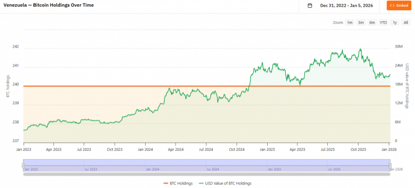Viewport: 415px width, 188px height.
Task: Click the orange BTC Holdings legend line marker
Action: (166, 183)
